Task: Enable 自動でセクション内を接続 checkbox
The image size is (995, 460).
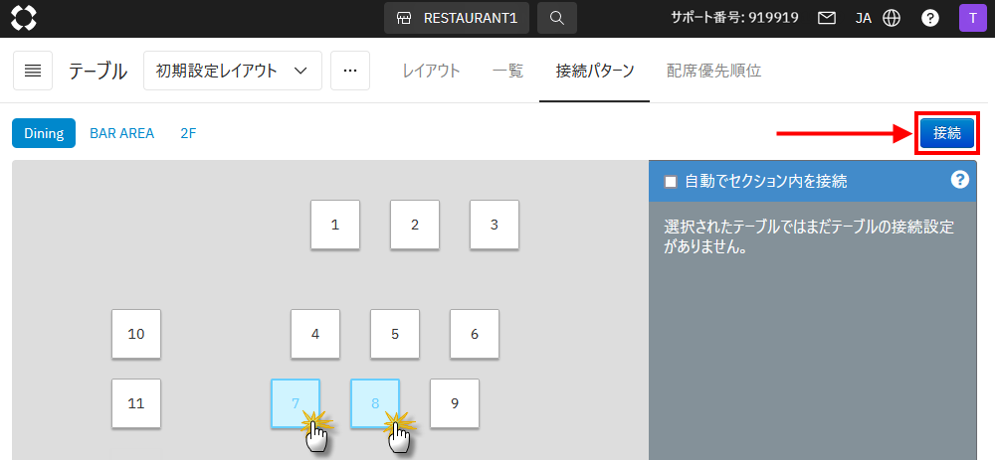Action: (x=671, y=182)
